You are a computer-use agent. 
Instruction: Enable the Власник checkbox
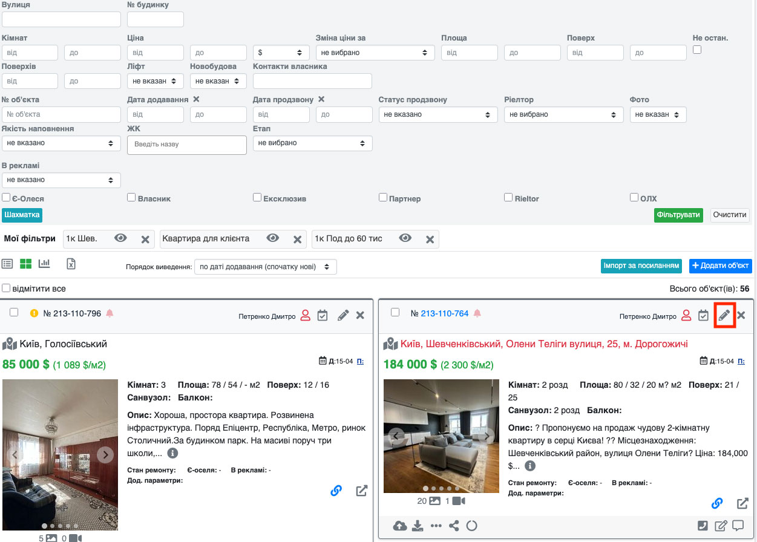click(x=131, y=197)
